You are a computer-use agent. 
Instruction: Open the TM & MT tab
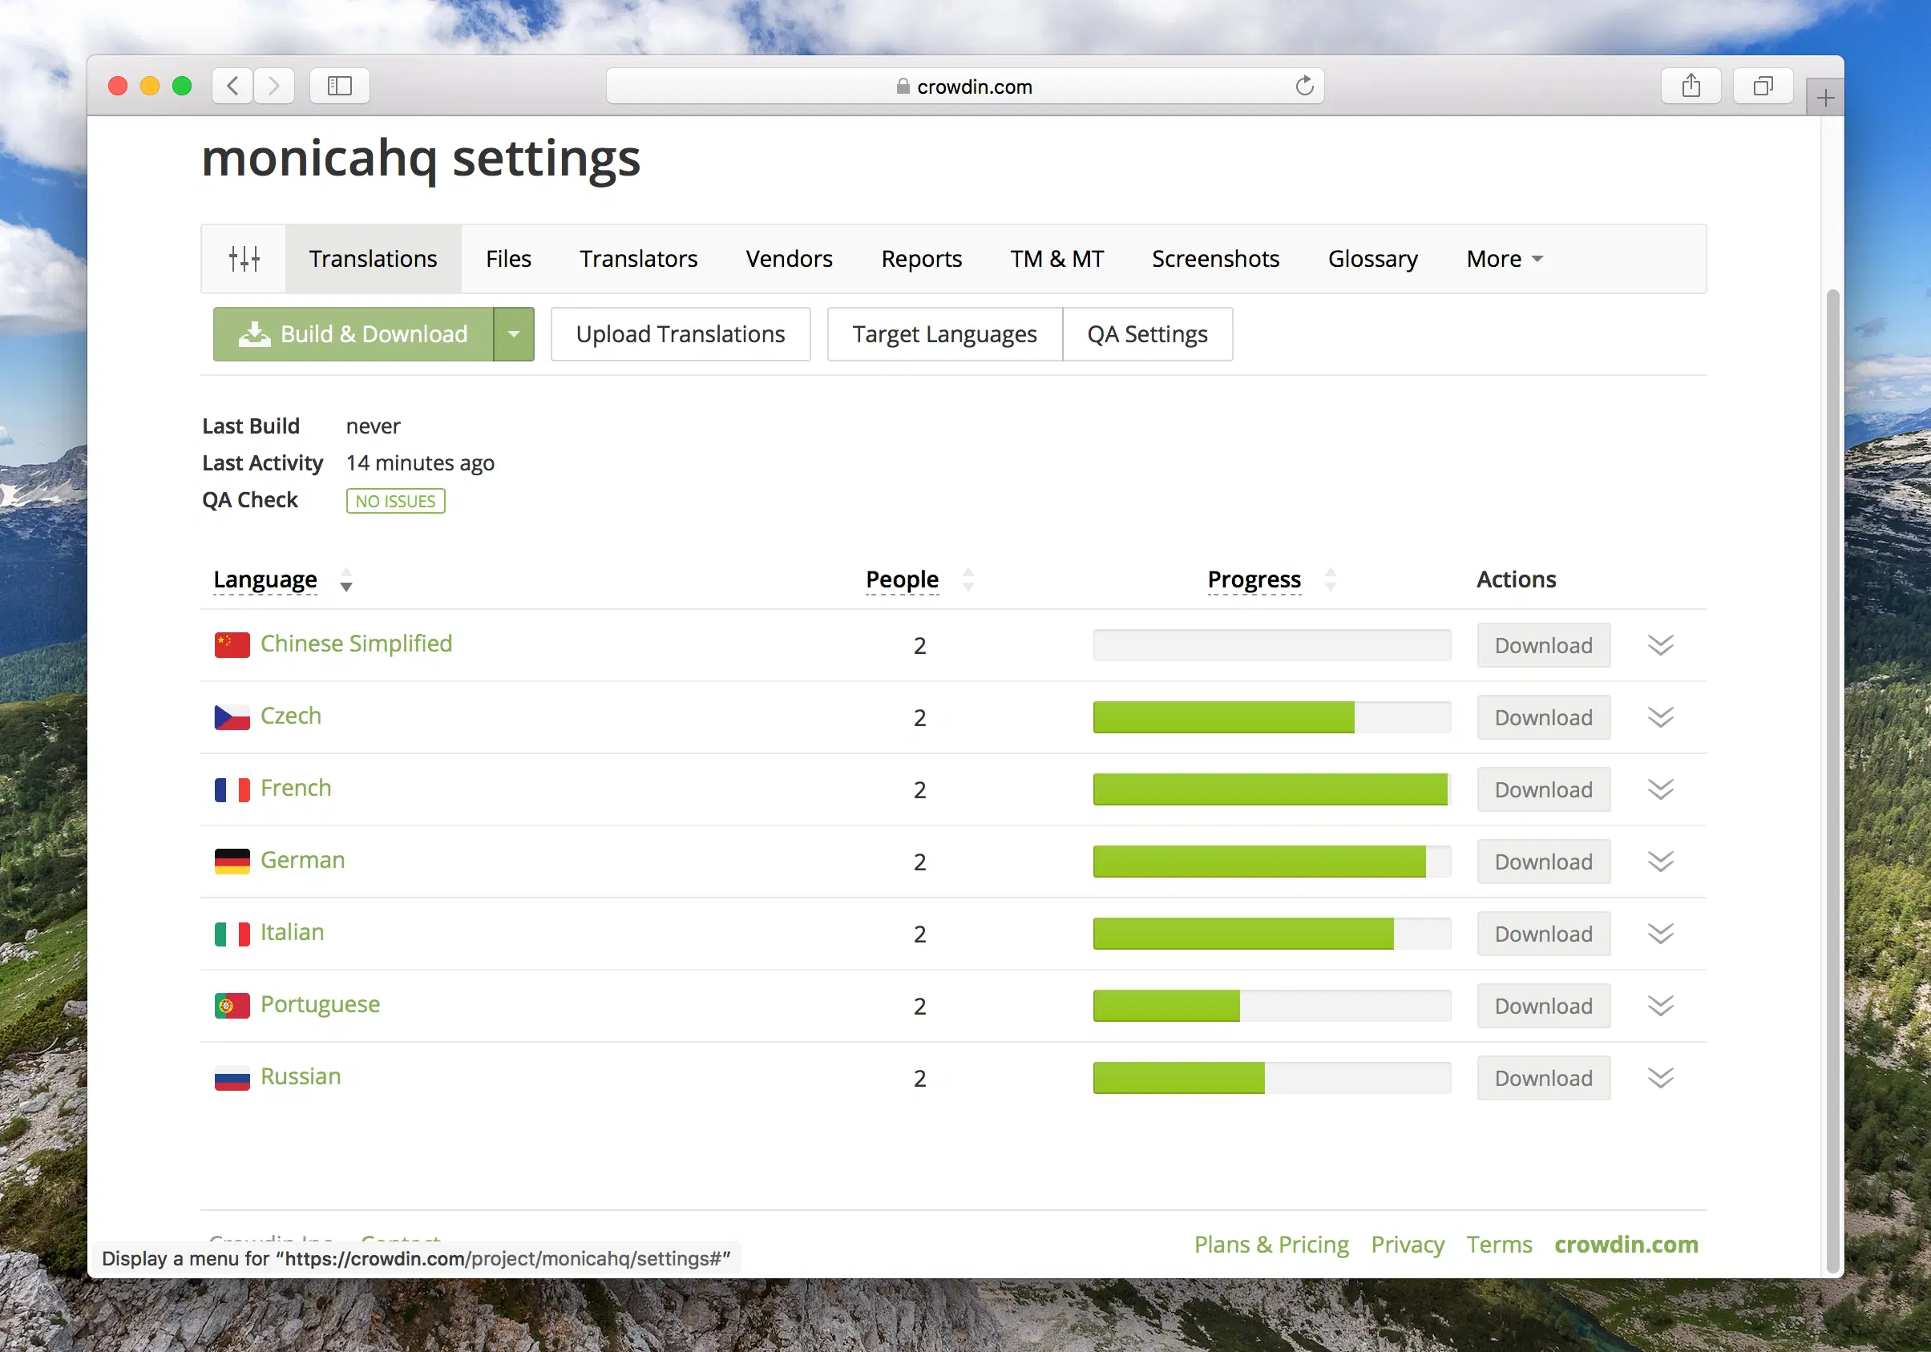click(1057, 259)
